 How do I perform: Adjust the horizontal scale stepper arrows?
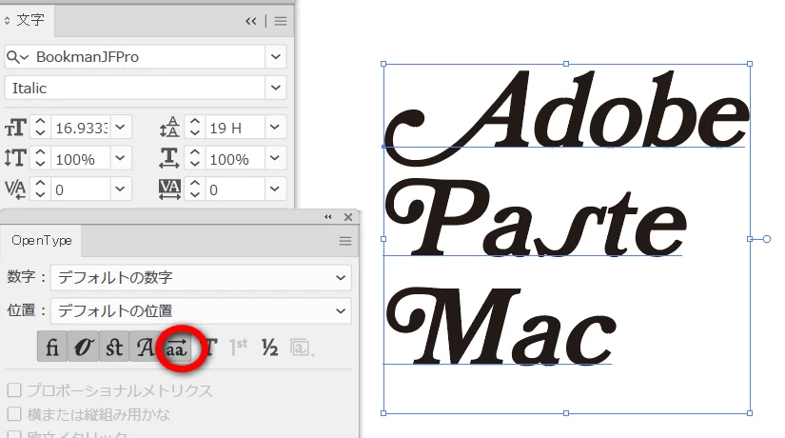click(195, 158)
